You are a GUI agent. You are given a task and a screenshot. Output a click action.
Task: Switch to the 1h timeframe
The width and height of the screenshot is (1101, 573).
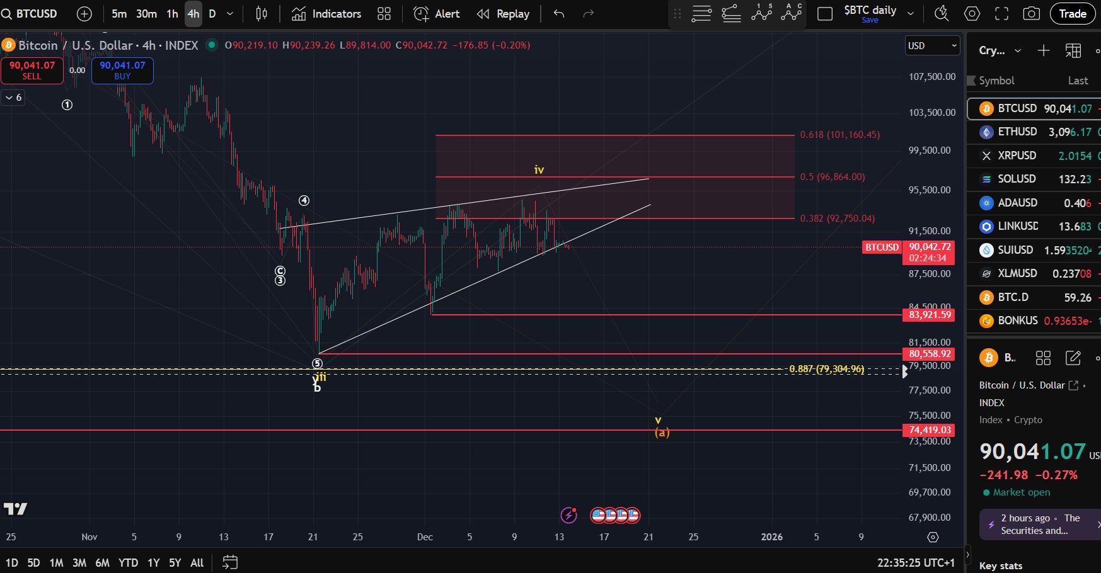pyautogui.click(x=172, y=14)
